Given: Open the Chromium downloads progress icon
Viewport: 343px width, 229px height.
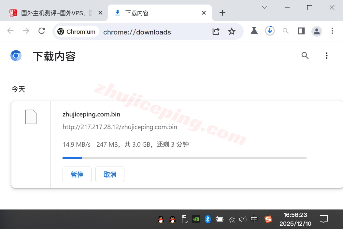Looking at the screenshot, I should point(270,31).
